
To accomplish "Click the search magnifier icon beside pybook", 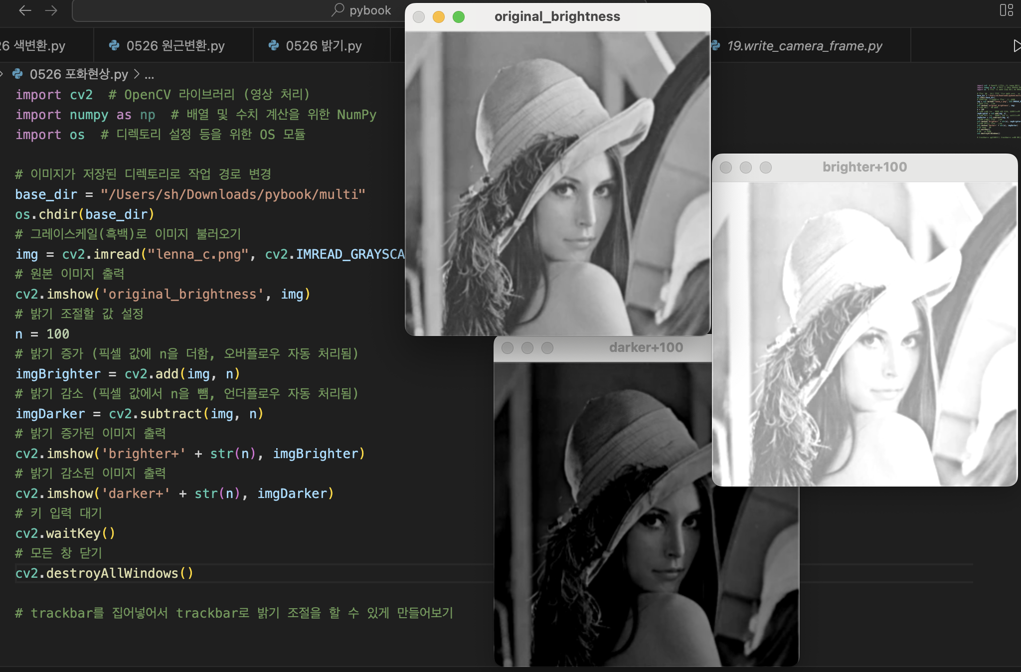I will coord(338,9).
